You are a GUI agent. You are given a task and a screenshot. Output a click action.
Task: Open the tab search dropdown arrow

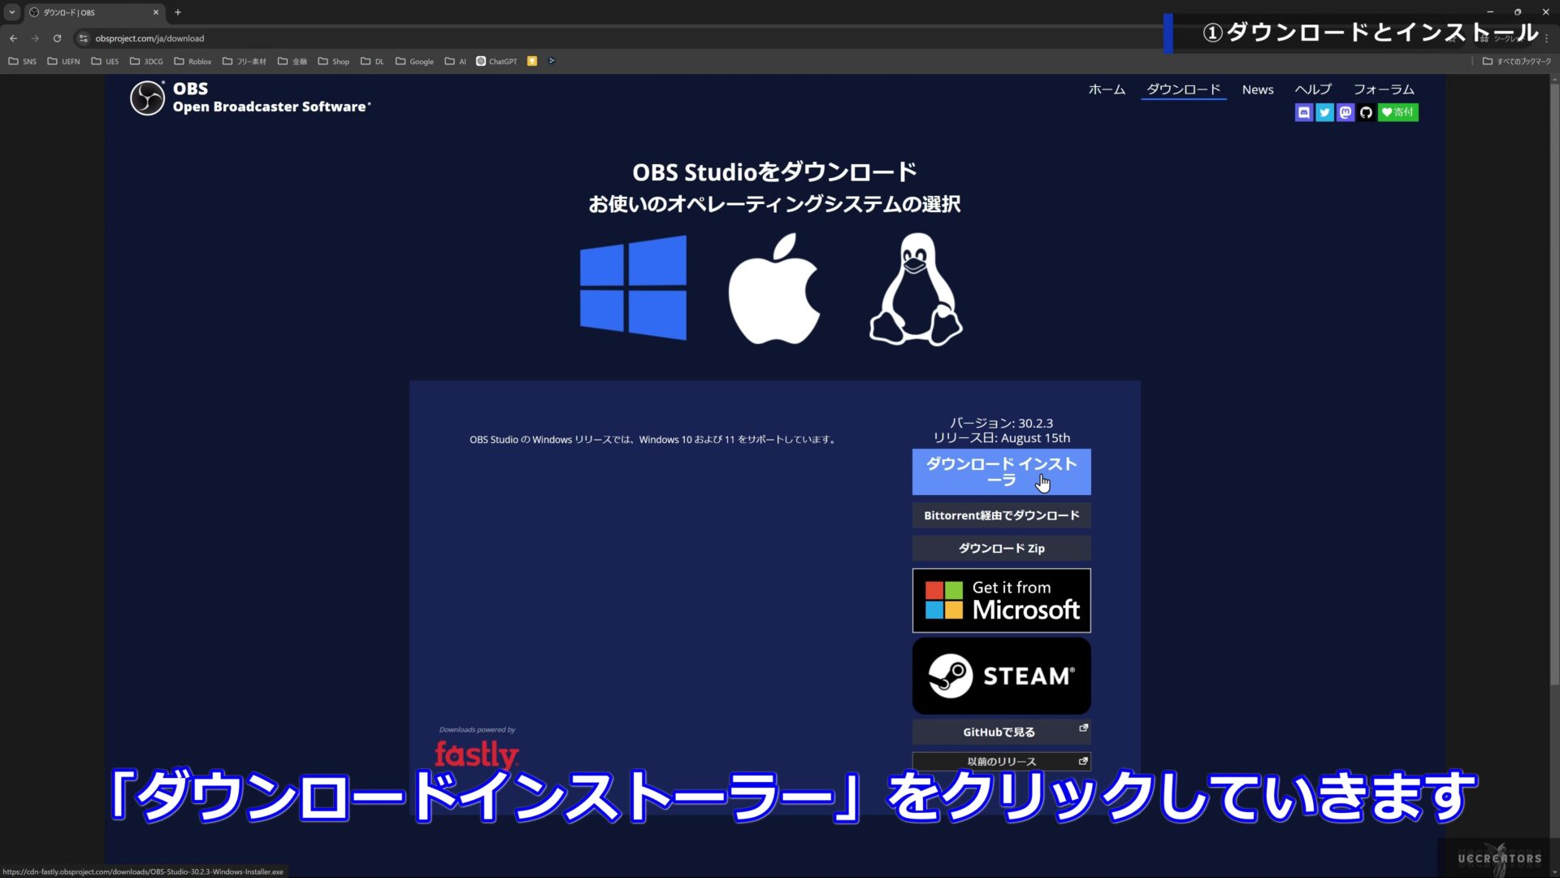(12, 12)
